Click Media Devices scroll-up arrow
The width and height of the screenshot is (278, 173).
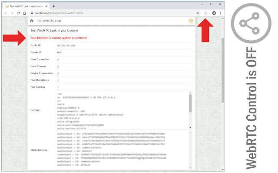tap(190, 133)
